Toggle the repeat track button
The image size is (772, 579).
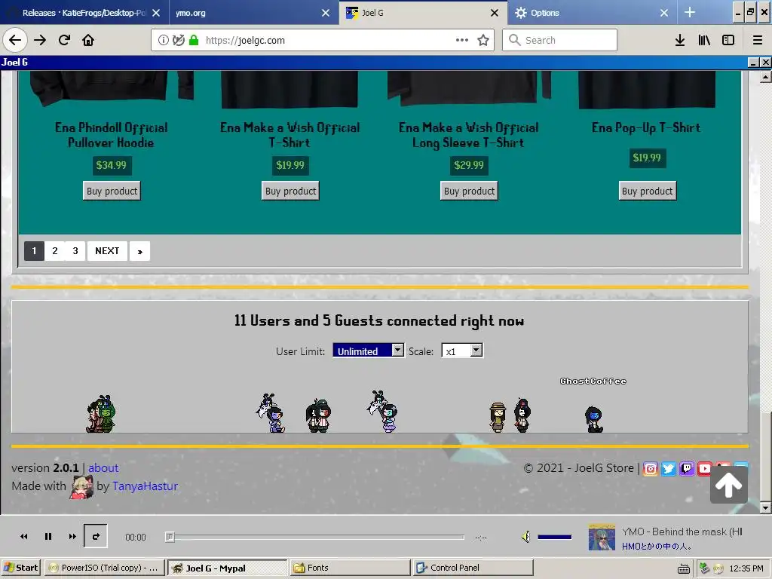96,536
